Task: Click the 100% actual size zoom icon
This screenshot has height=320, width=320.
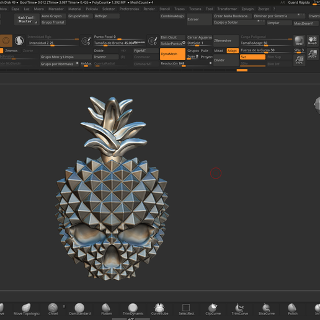Action: coord(299,60)
